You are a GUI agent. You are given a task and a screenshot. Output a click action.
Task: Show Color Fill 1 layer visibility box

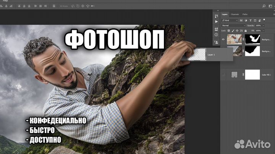coord(223,75)
